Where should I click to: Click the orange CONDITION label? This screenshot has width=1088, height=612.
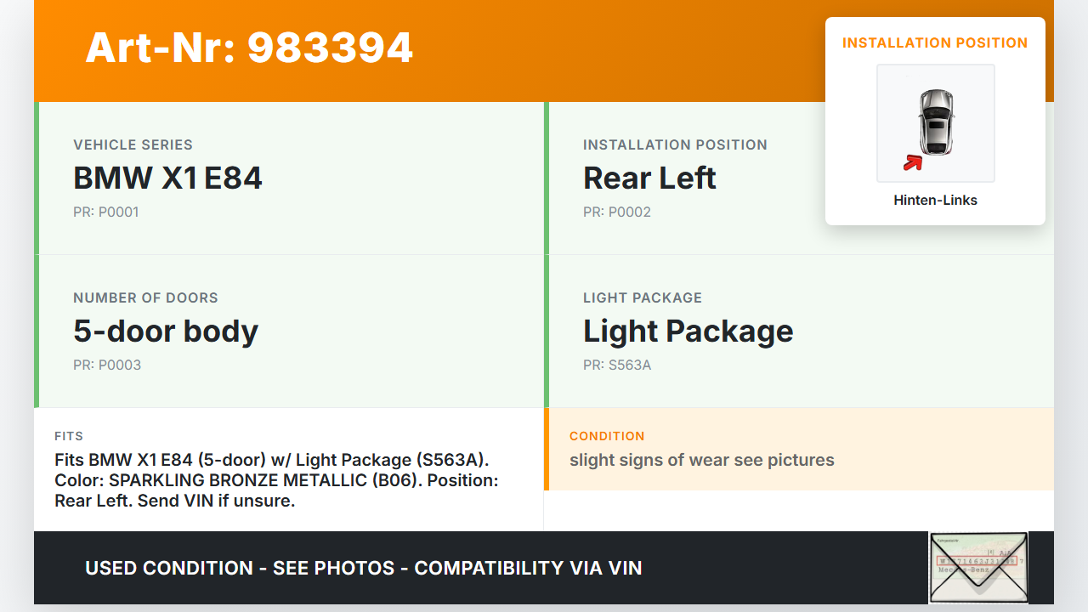point(607,436)
